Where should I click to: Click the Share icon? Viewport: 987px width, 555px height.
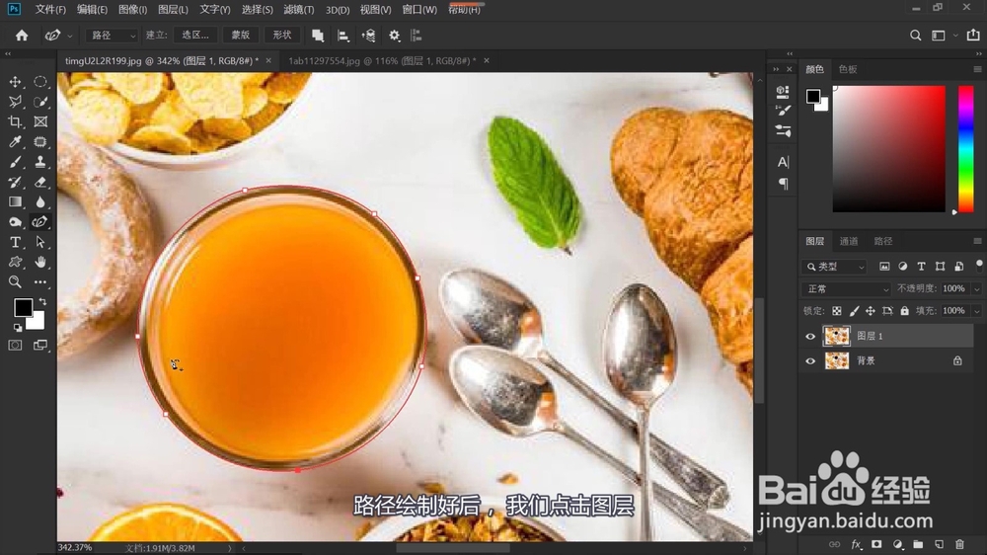973,36
